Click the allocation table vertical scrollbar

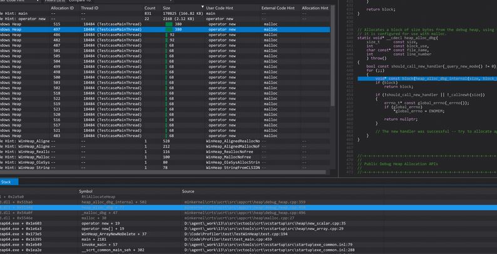pyautogui.click(x=333, y=56)
